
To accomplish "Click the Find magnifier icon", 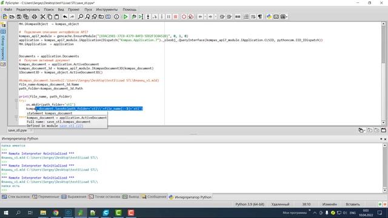I will point(81,16).
